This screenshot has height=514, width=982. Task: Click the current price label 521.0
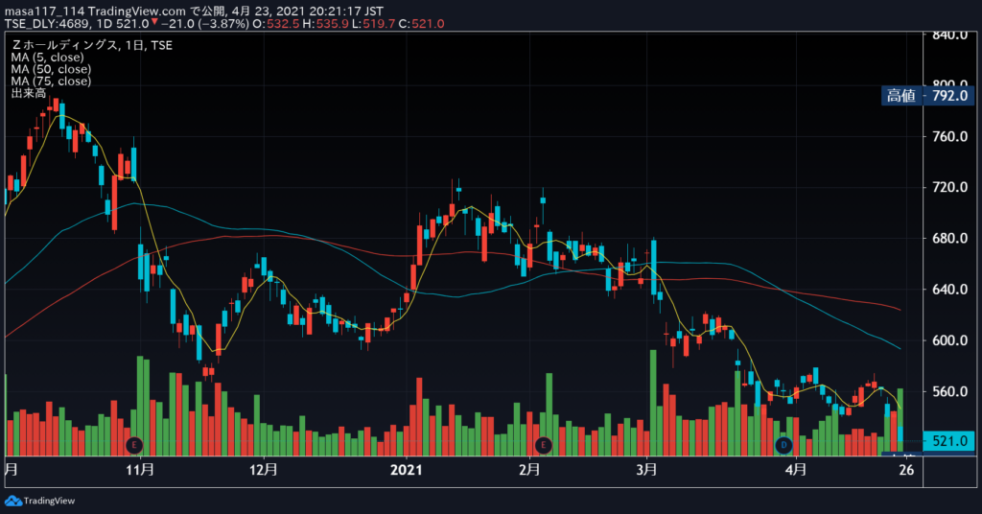pos(949,441)
